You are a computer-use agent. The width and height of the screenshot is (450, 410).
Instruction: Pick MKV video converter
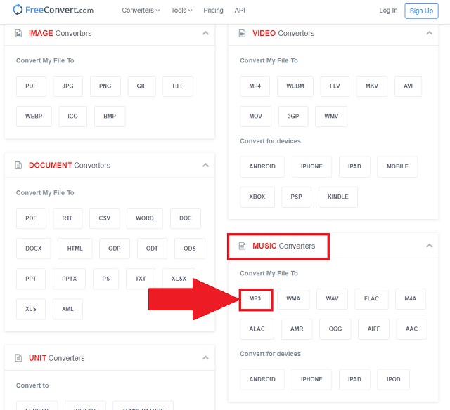click(x=372, y=86)
